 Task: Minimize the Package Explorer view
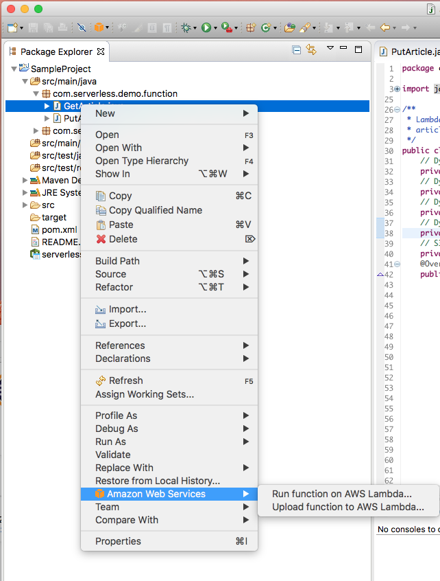coord(343,48)
